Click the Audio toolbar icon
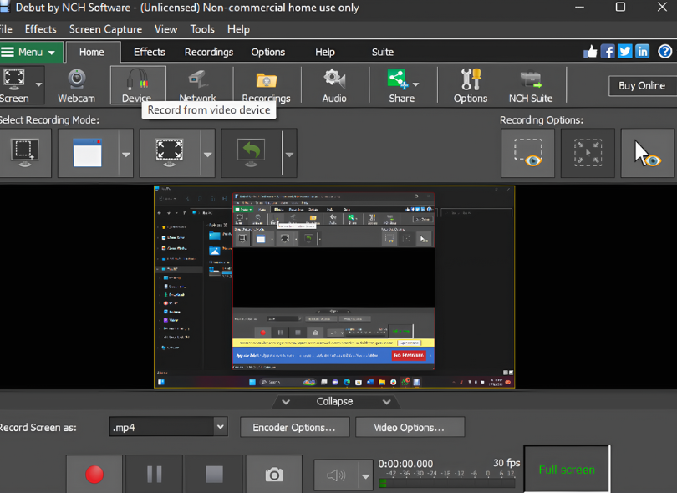This screenshot has width=677, height=493. point(334,85)
